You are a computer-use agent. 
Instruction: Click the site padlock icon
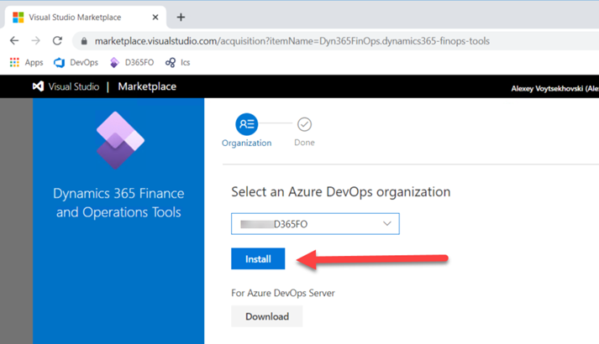click(x=83, y=40)
